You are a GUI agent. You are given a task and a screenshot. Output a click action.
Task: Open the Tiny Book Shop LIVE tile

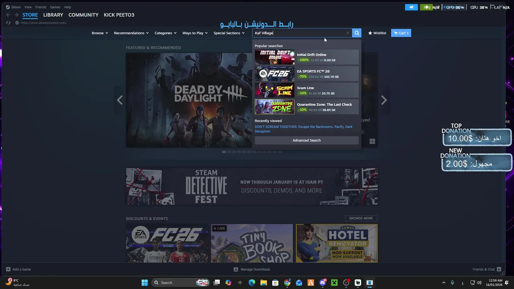pos(252,243)
